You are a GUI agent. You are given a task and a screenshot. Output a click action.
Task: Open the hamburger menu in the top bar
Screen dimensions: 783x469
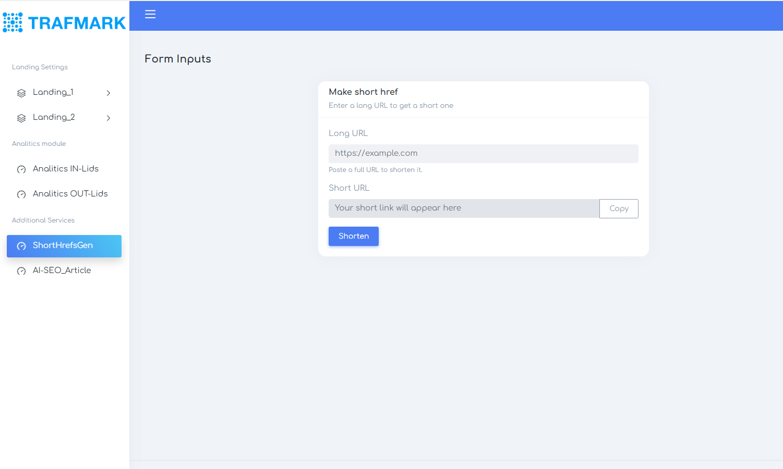click(x=150, y=15)
